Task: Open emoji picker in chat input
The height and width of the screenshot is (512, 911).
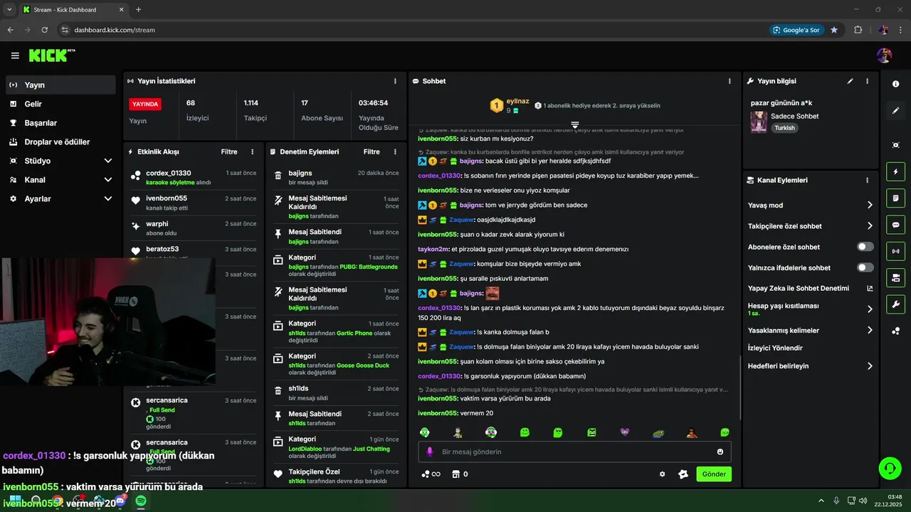Action: [x=720, y=452]
